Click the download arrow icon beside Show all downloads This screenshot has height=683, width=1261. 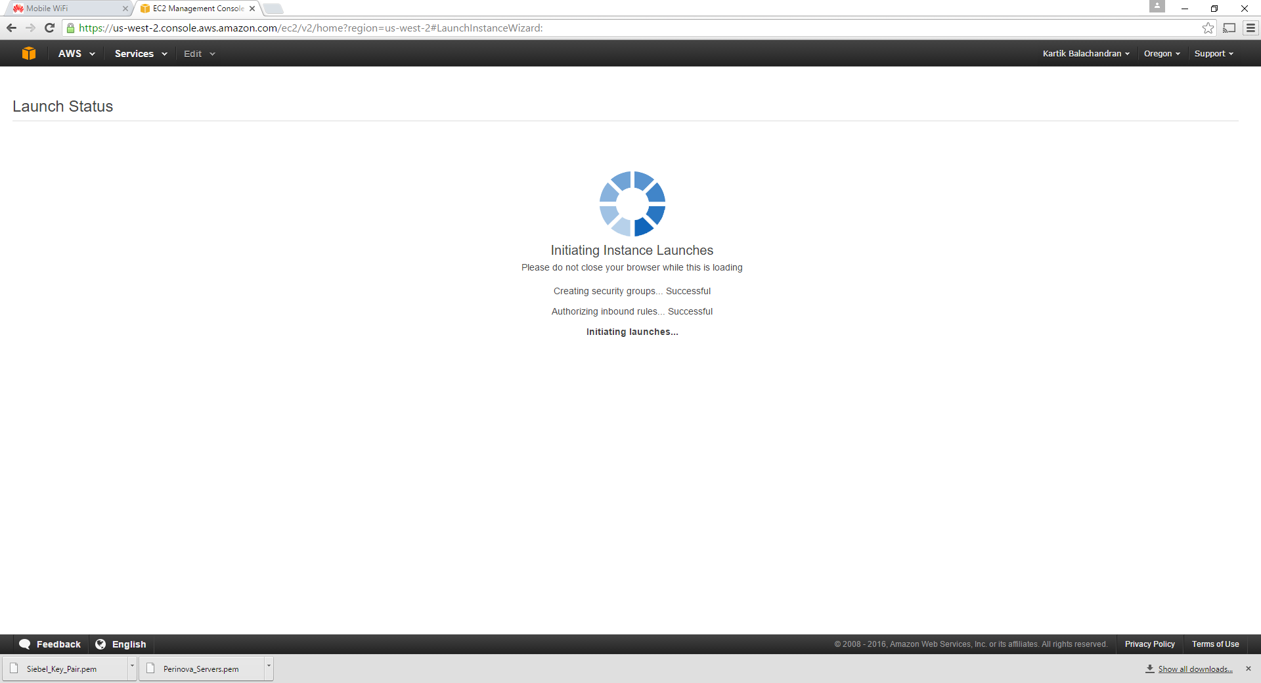[1150, 669]
